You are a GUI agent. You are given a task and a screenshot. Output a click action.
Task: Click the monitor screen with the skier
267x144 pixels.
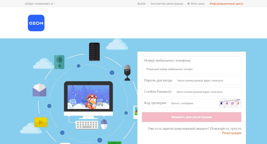point(88,97)
